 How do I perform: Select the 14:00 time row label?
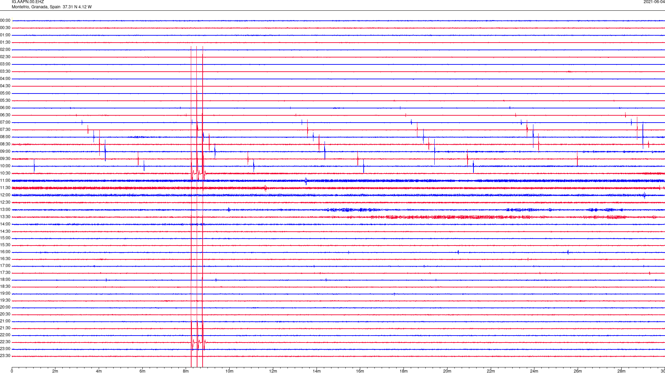pos(5,224)
